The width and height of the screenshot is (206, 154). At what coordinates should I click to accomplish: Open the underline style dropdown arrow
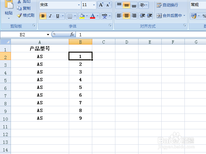[63, 16]
